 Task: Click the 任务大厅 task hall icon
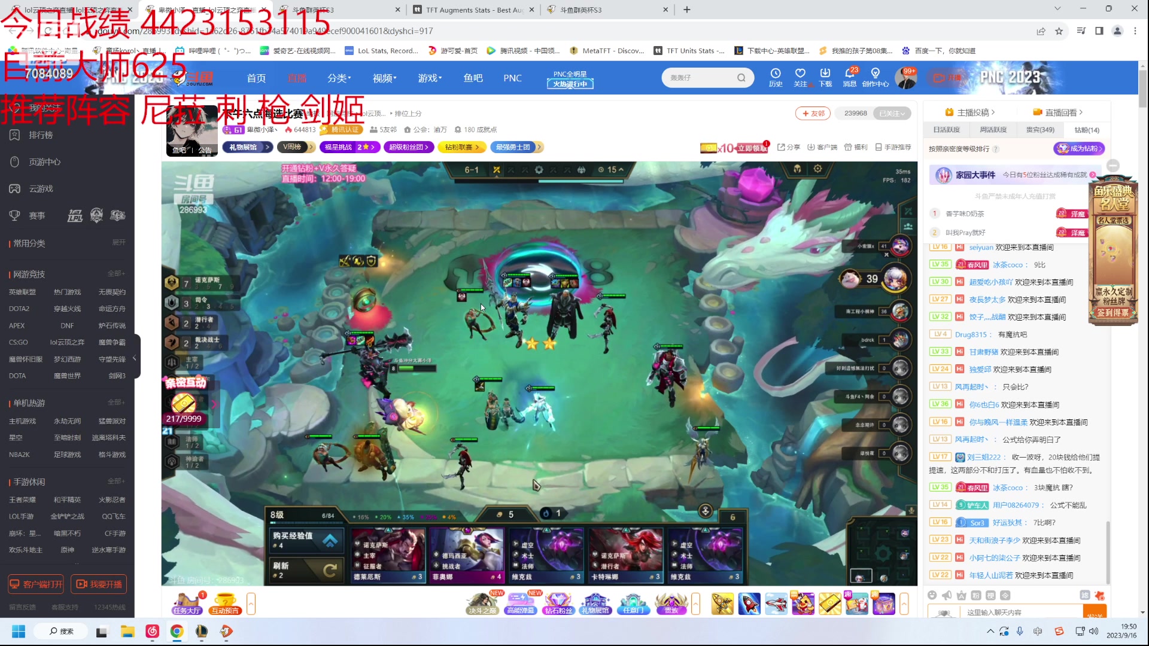[187, 604]
